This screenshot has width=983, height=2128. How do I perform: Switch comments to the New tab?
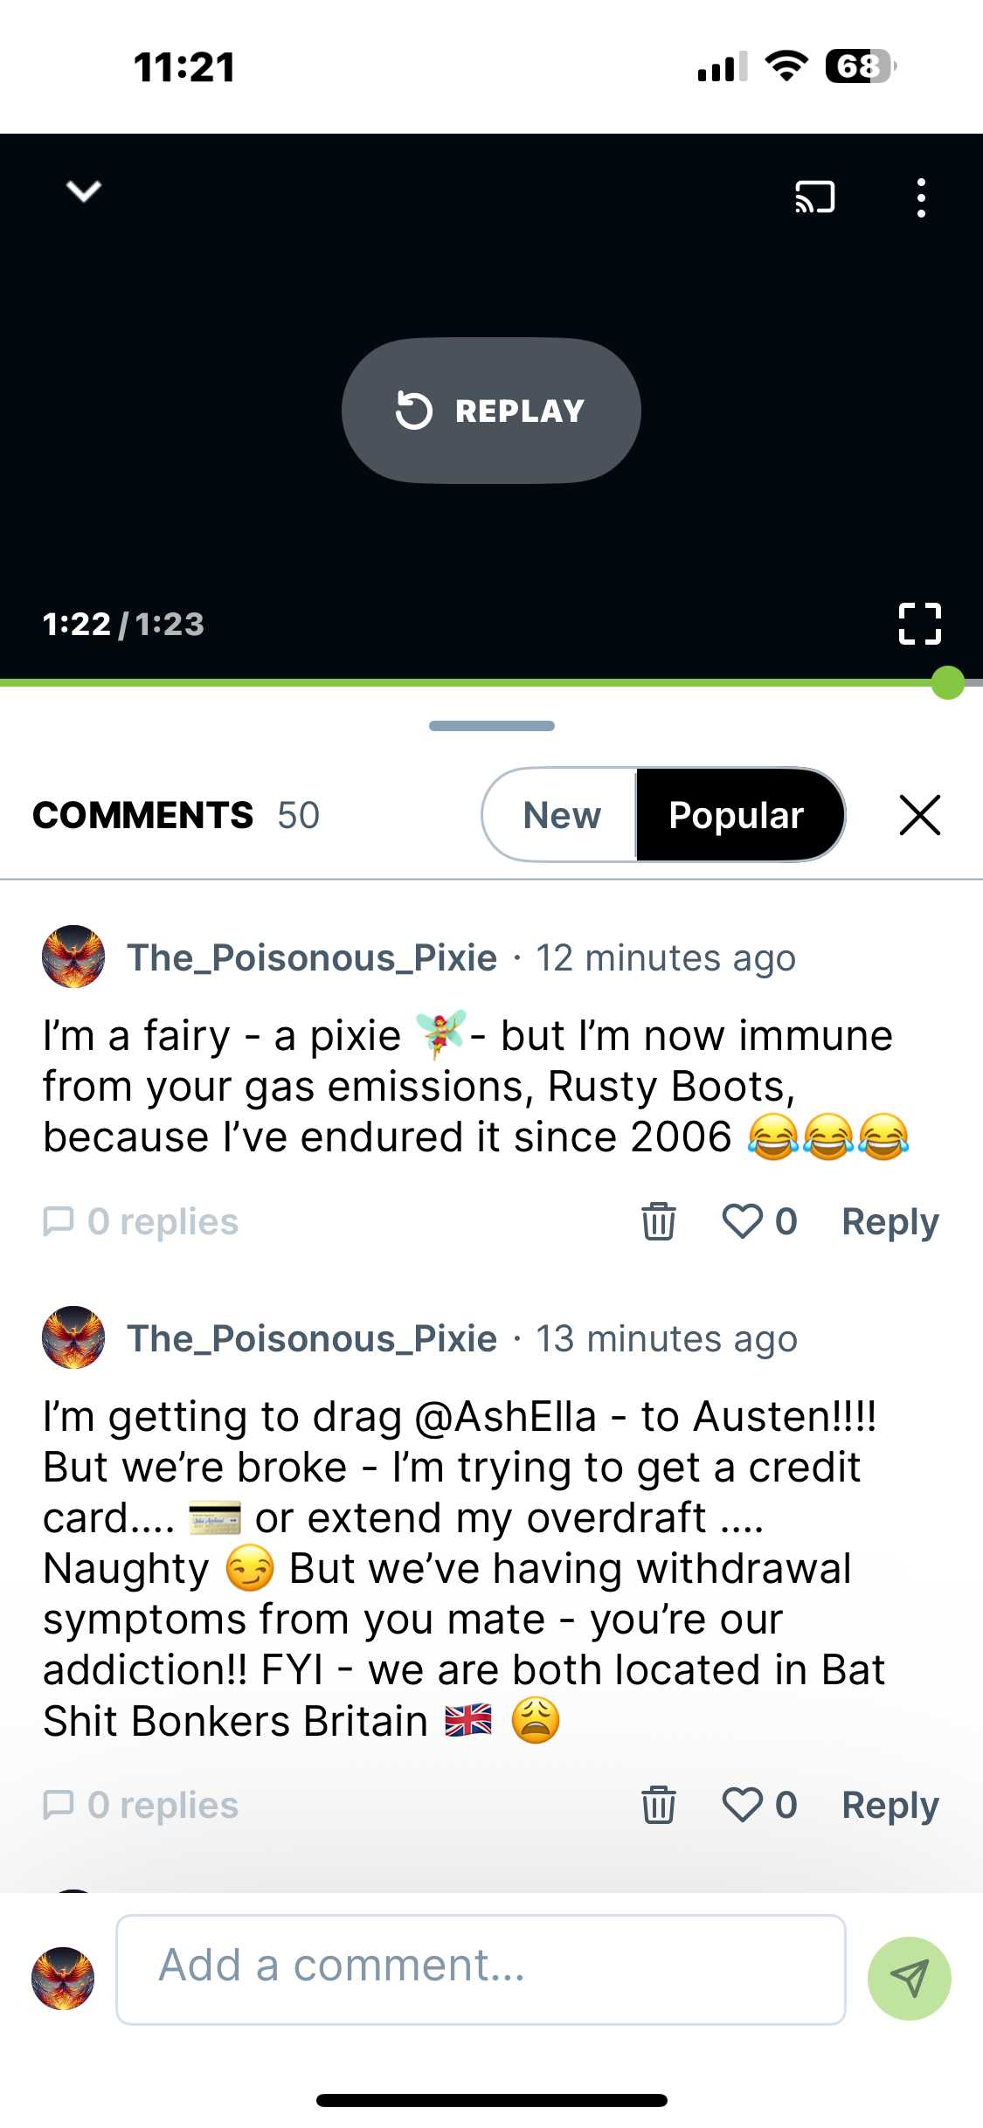(561, 815)
